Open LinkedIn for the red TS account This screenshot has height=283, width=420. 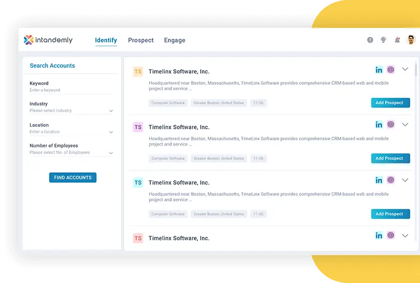pos(379,235)
